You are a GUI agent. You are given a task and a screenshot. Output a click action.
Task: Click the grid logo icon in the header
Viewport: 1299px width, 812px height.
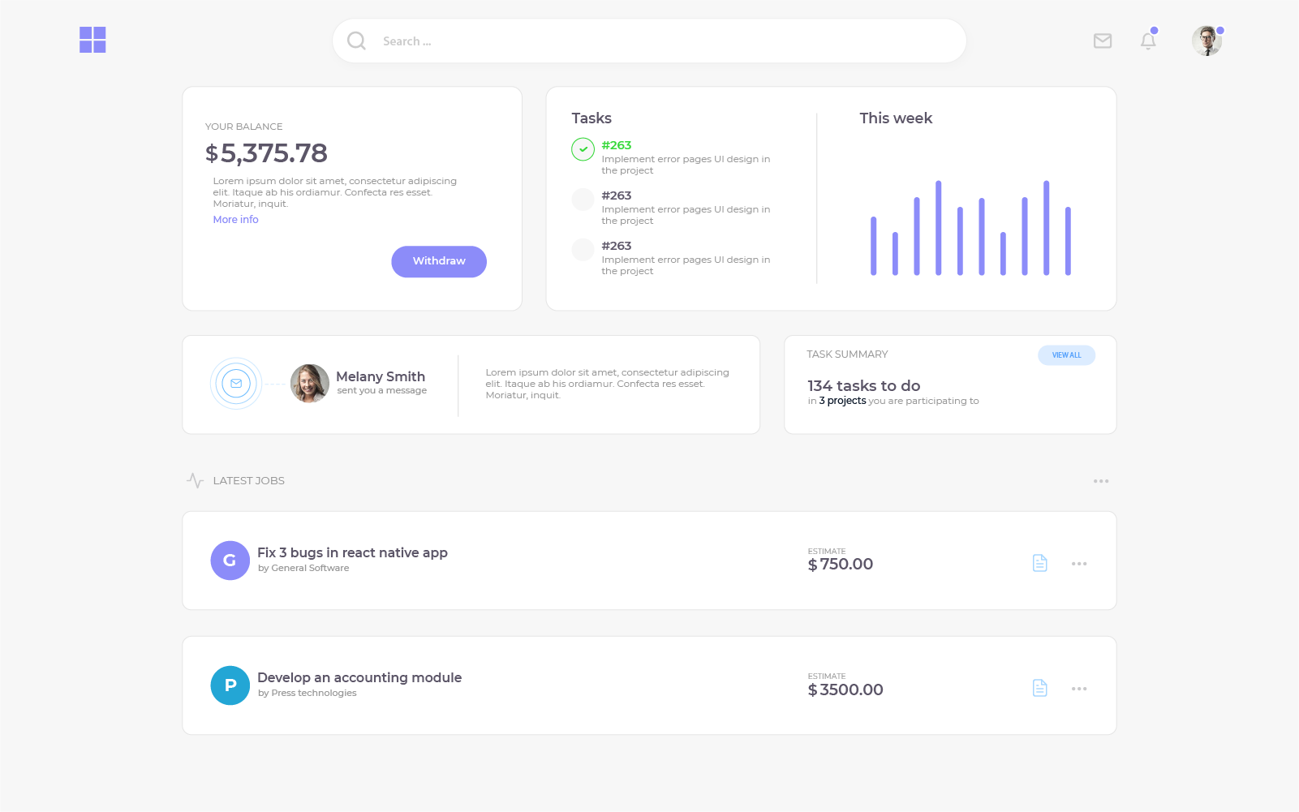92,40
